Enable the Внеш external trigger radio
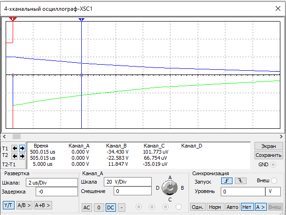 tap(274, 181)
